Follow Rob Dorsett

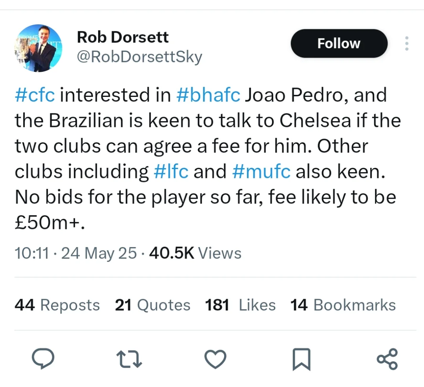click(x=339, y=43)
